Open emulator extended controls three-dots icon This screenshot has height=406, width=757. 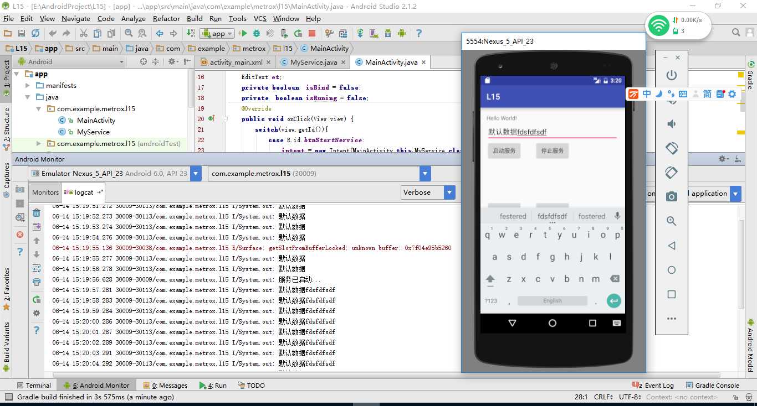671,319
